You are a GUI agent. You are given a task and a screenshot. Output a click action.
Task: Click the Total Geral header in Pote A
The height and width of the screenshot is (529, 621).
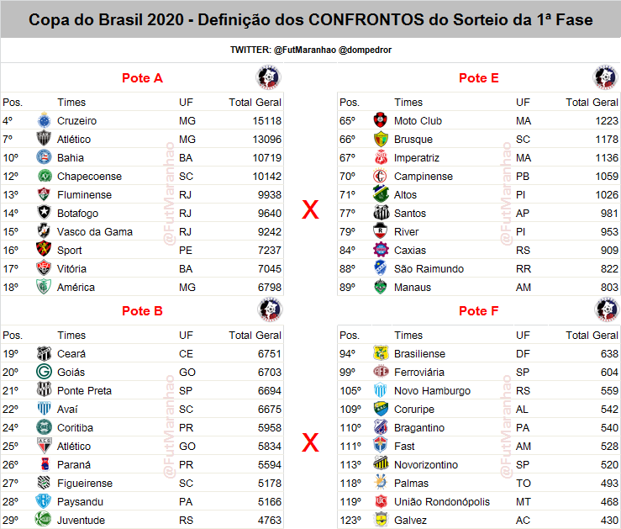(255, 103)
